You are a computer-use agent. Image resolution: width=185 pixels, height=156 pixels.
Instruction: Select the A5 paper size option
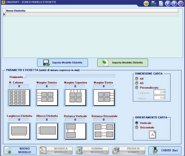click(x=136, y=83)
